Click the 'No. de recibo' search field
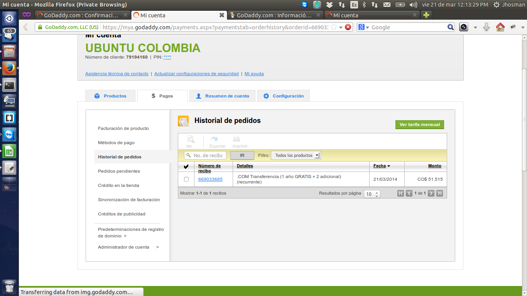The image size is (527, 296). point(206,155)
